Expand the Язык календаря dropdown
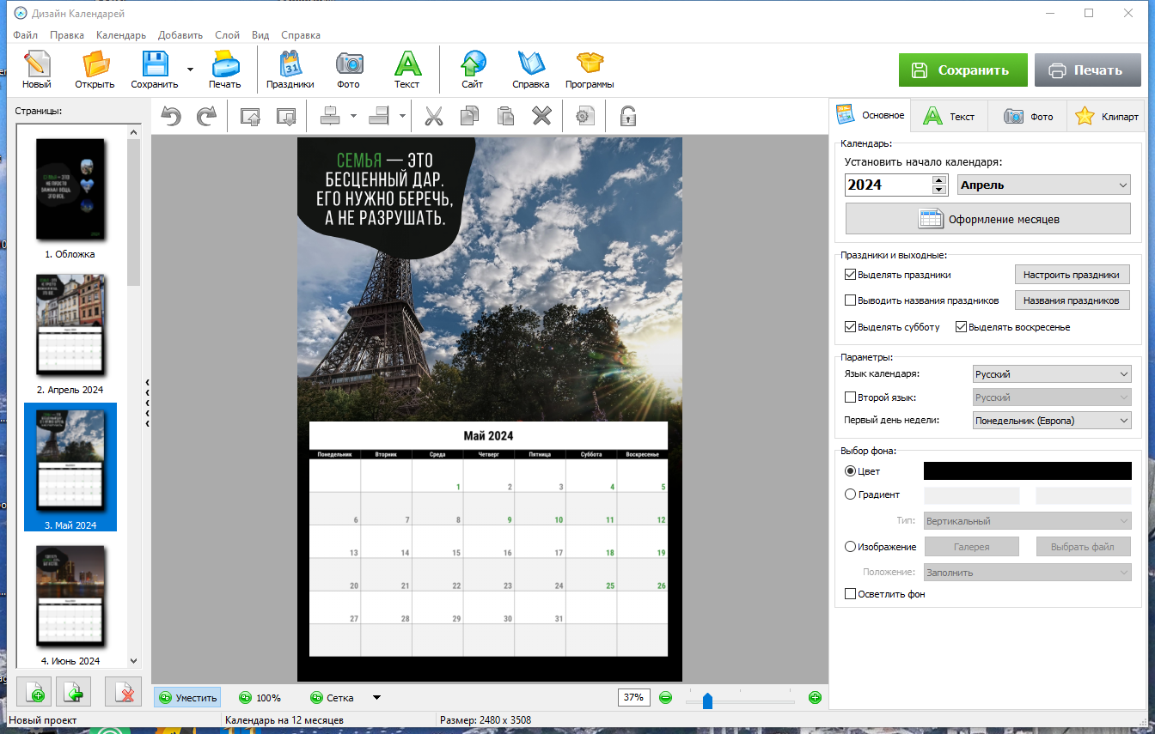Viewport: 1155px width, 734px height. tap(1052, 374)
